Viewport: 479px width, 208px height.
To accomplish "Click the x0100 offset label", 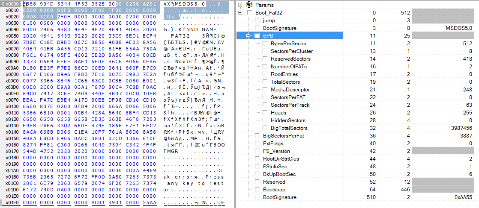I will pos(12,106).
